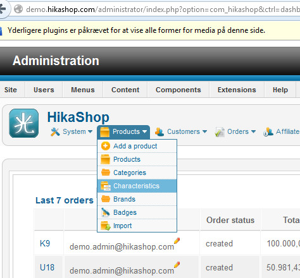Click the Products folder icon in toolbar
This screenshot has width=300, height=278.
(x=104, y=132)
